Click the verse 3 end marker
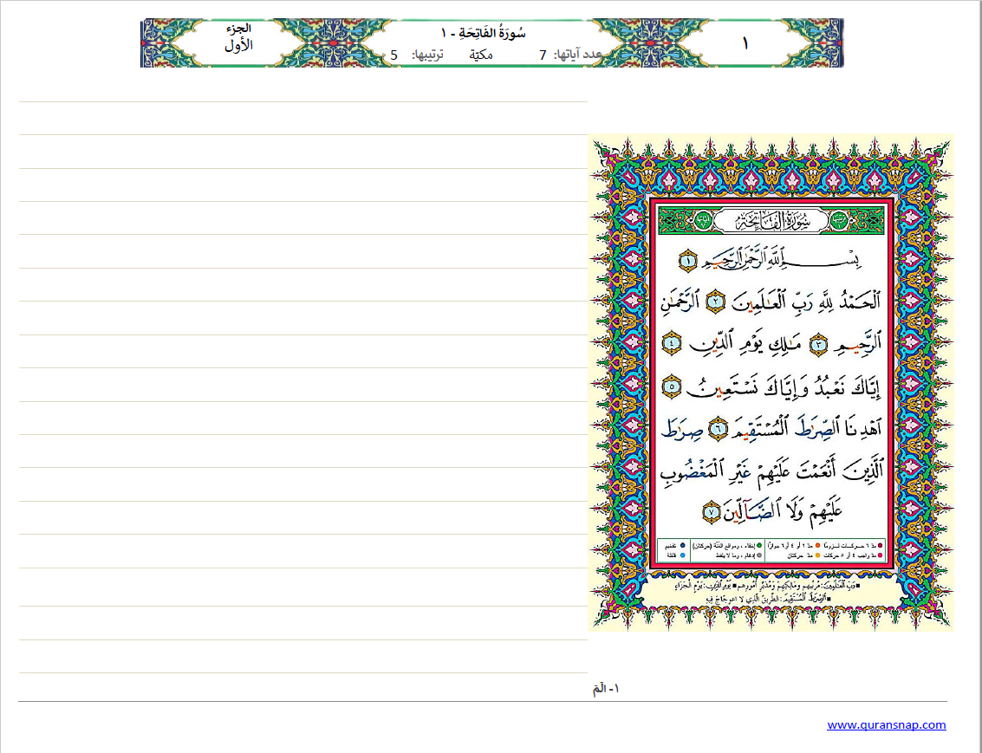Screen dimensions: 982x753 [x=820, y=346]
